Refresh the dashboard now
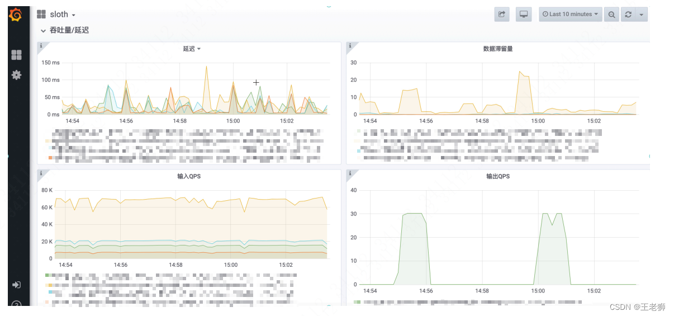The height and width of the screenshot is (316, 674). click(x=628, y=15)
